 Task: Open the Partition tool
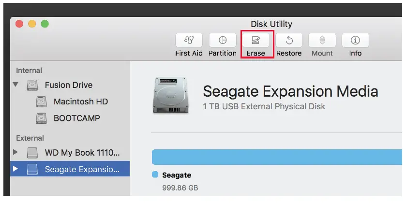(x=223, y=40)
